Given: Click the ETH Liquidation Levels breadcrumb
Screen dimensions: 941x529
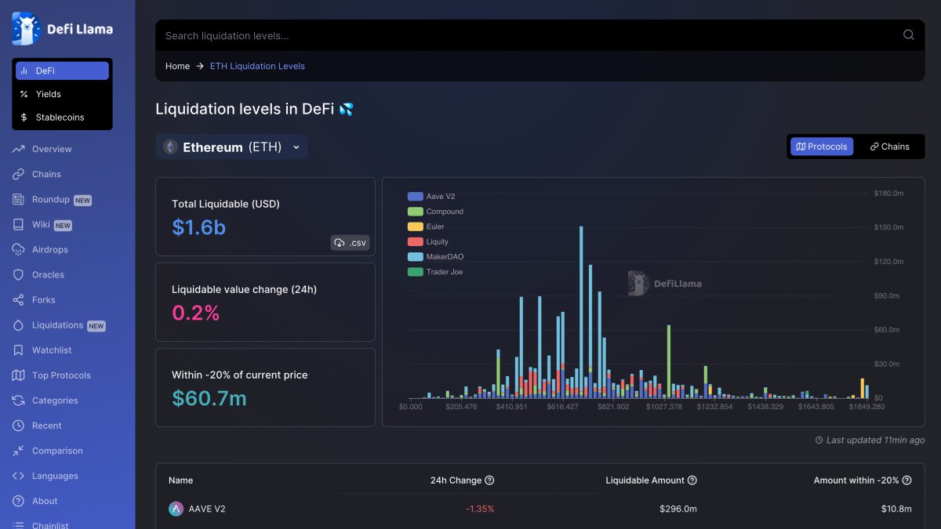Looking at the screenshot, I should click(x=257, y=66).
